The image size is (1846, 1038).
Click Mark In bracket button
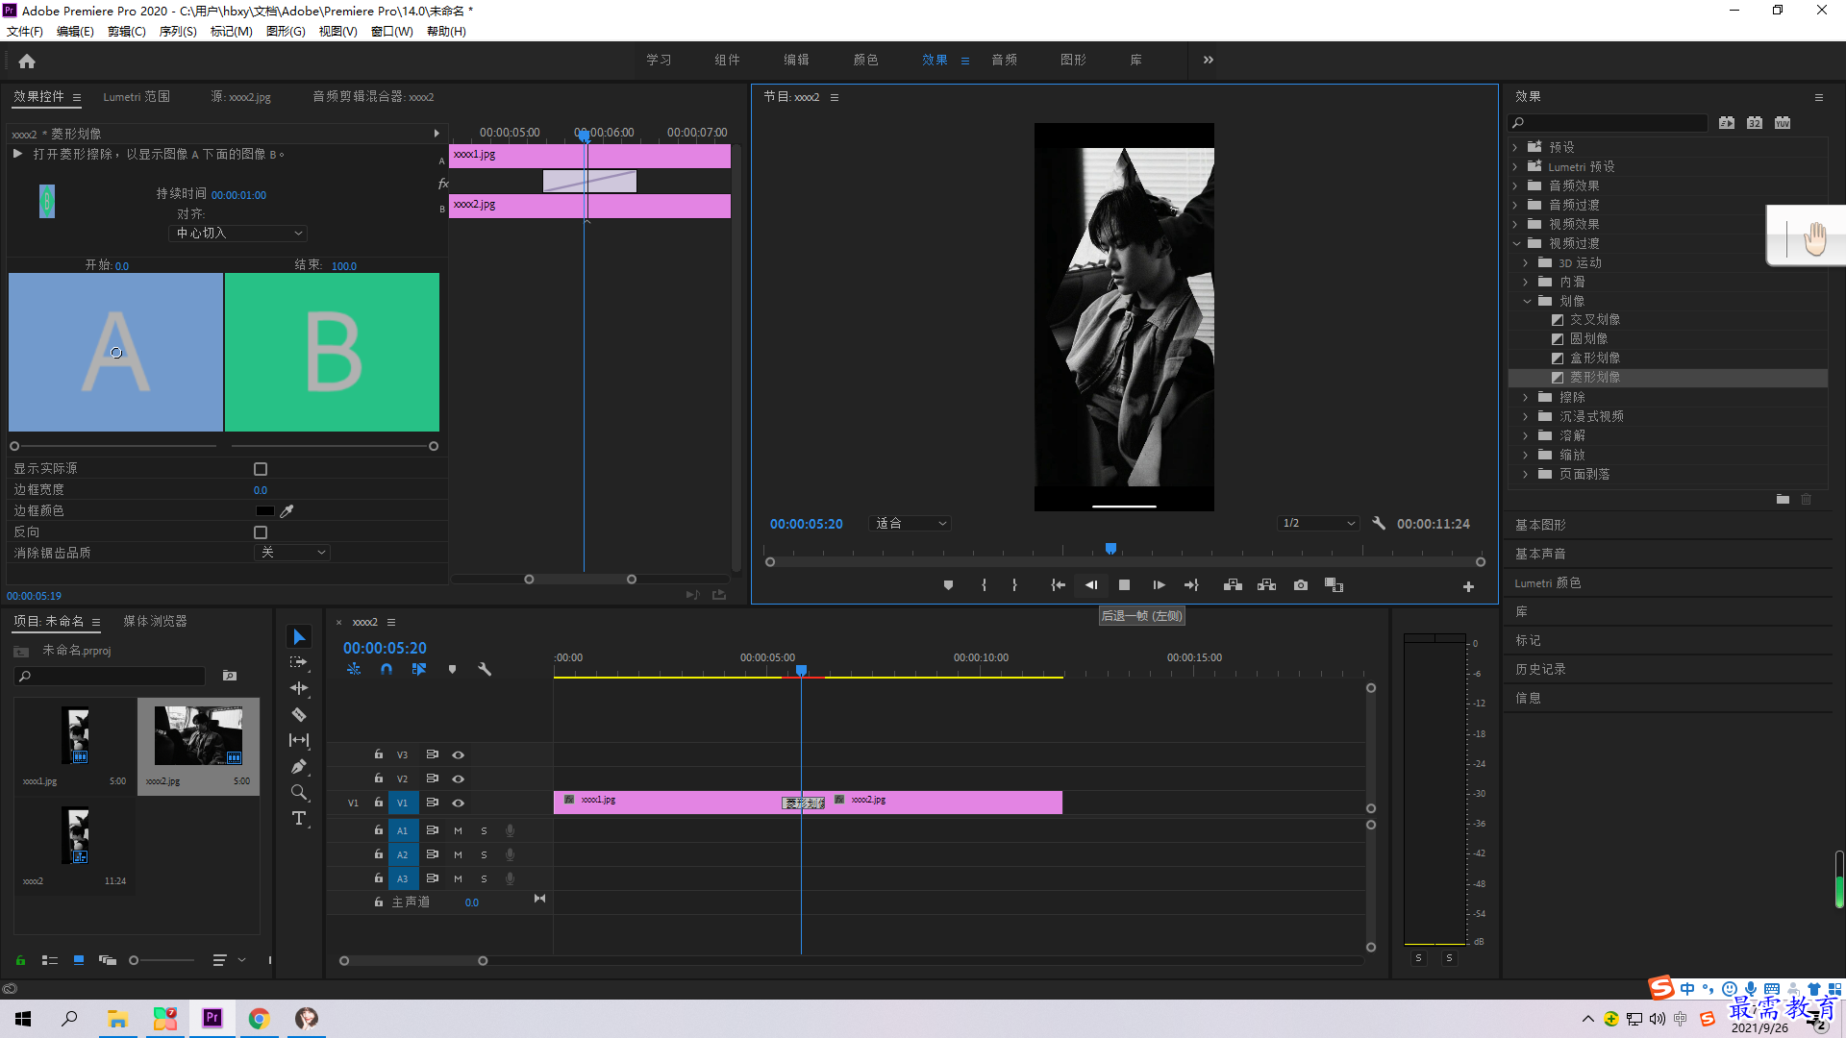[984, 585]
